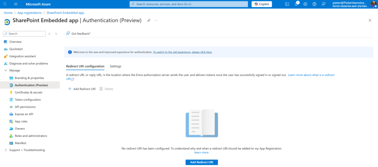Click the Manifest icon
Screen dimensions: 378x167
tap(11, 143)
